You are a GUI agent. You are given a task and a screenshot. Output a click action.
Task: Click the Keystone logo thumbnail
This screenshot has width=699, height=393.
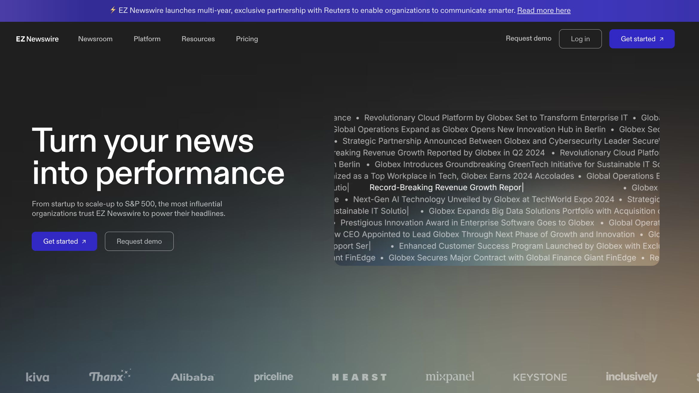click(539, 377)
